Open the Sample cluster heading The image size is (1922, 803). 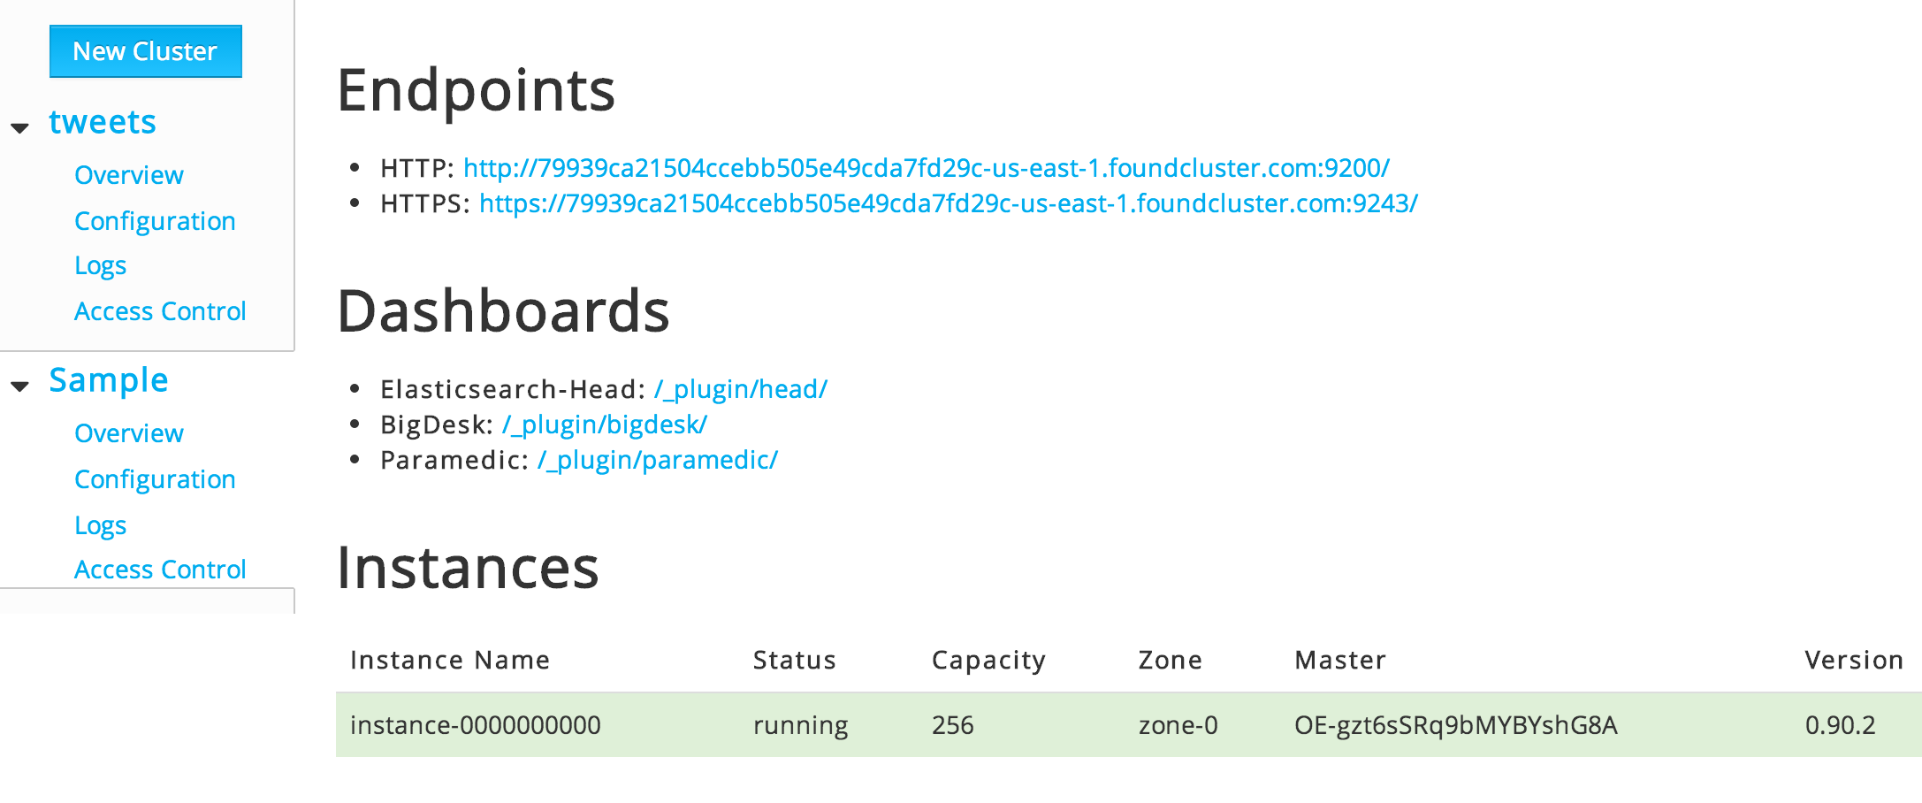pyautogui.click(x=108, y=380)
